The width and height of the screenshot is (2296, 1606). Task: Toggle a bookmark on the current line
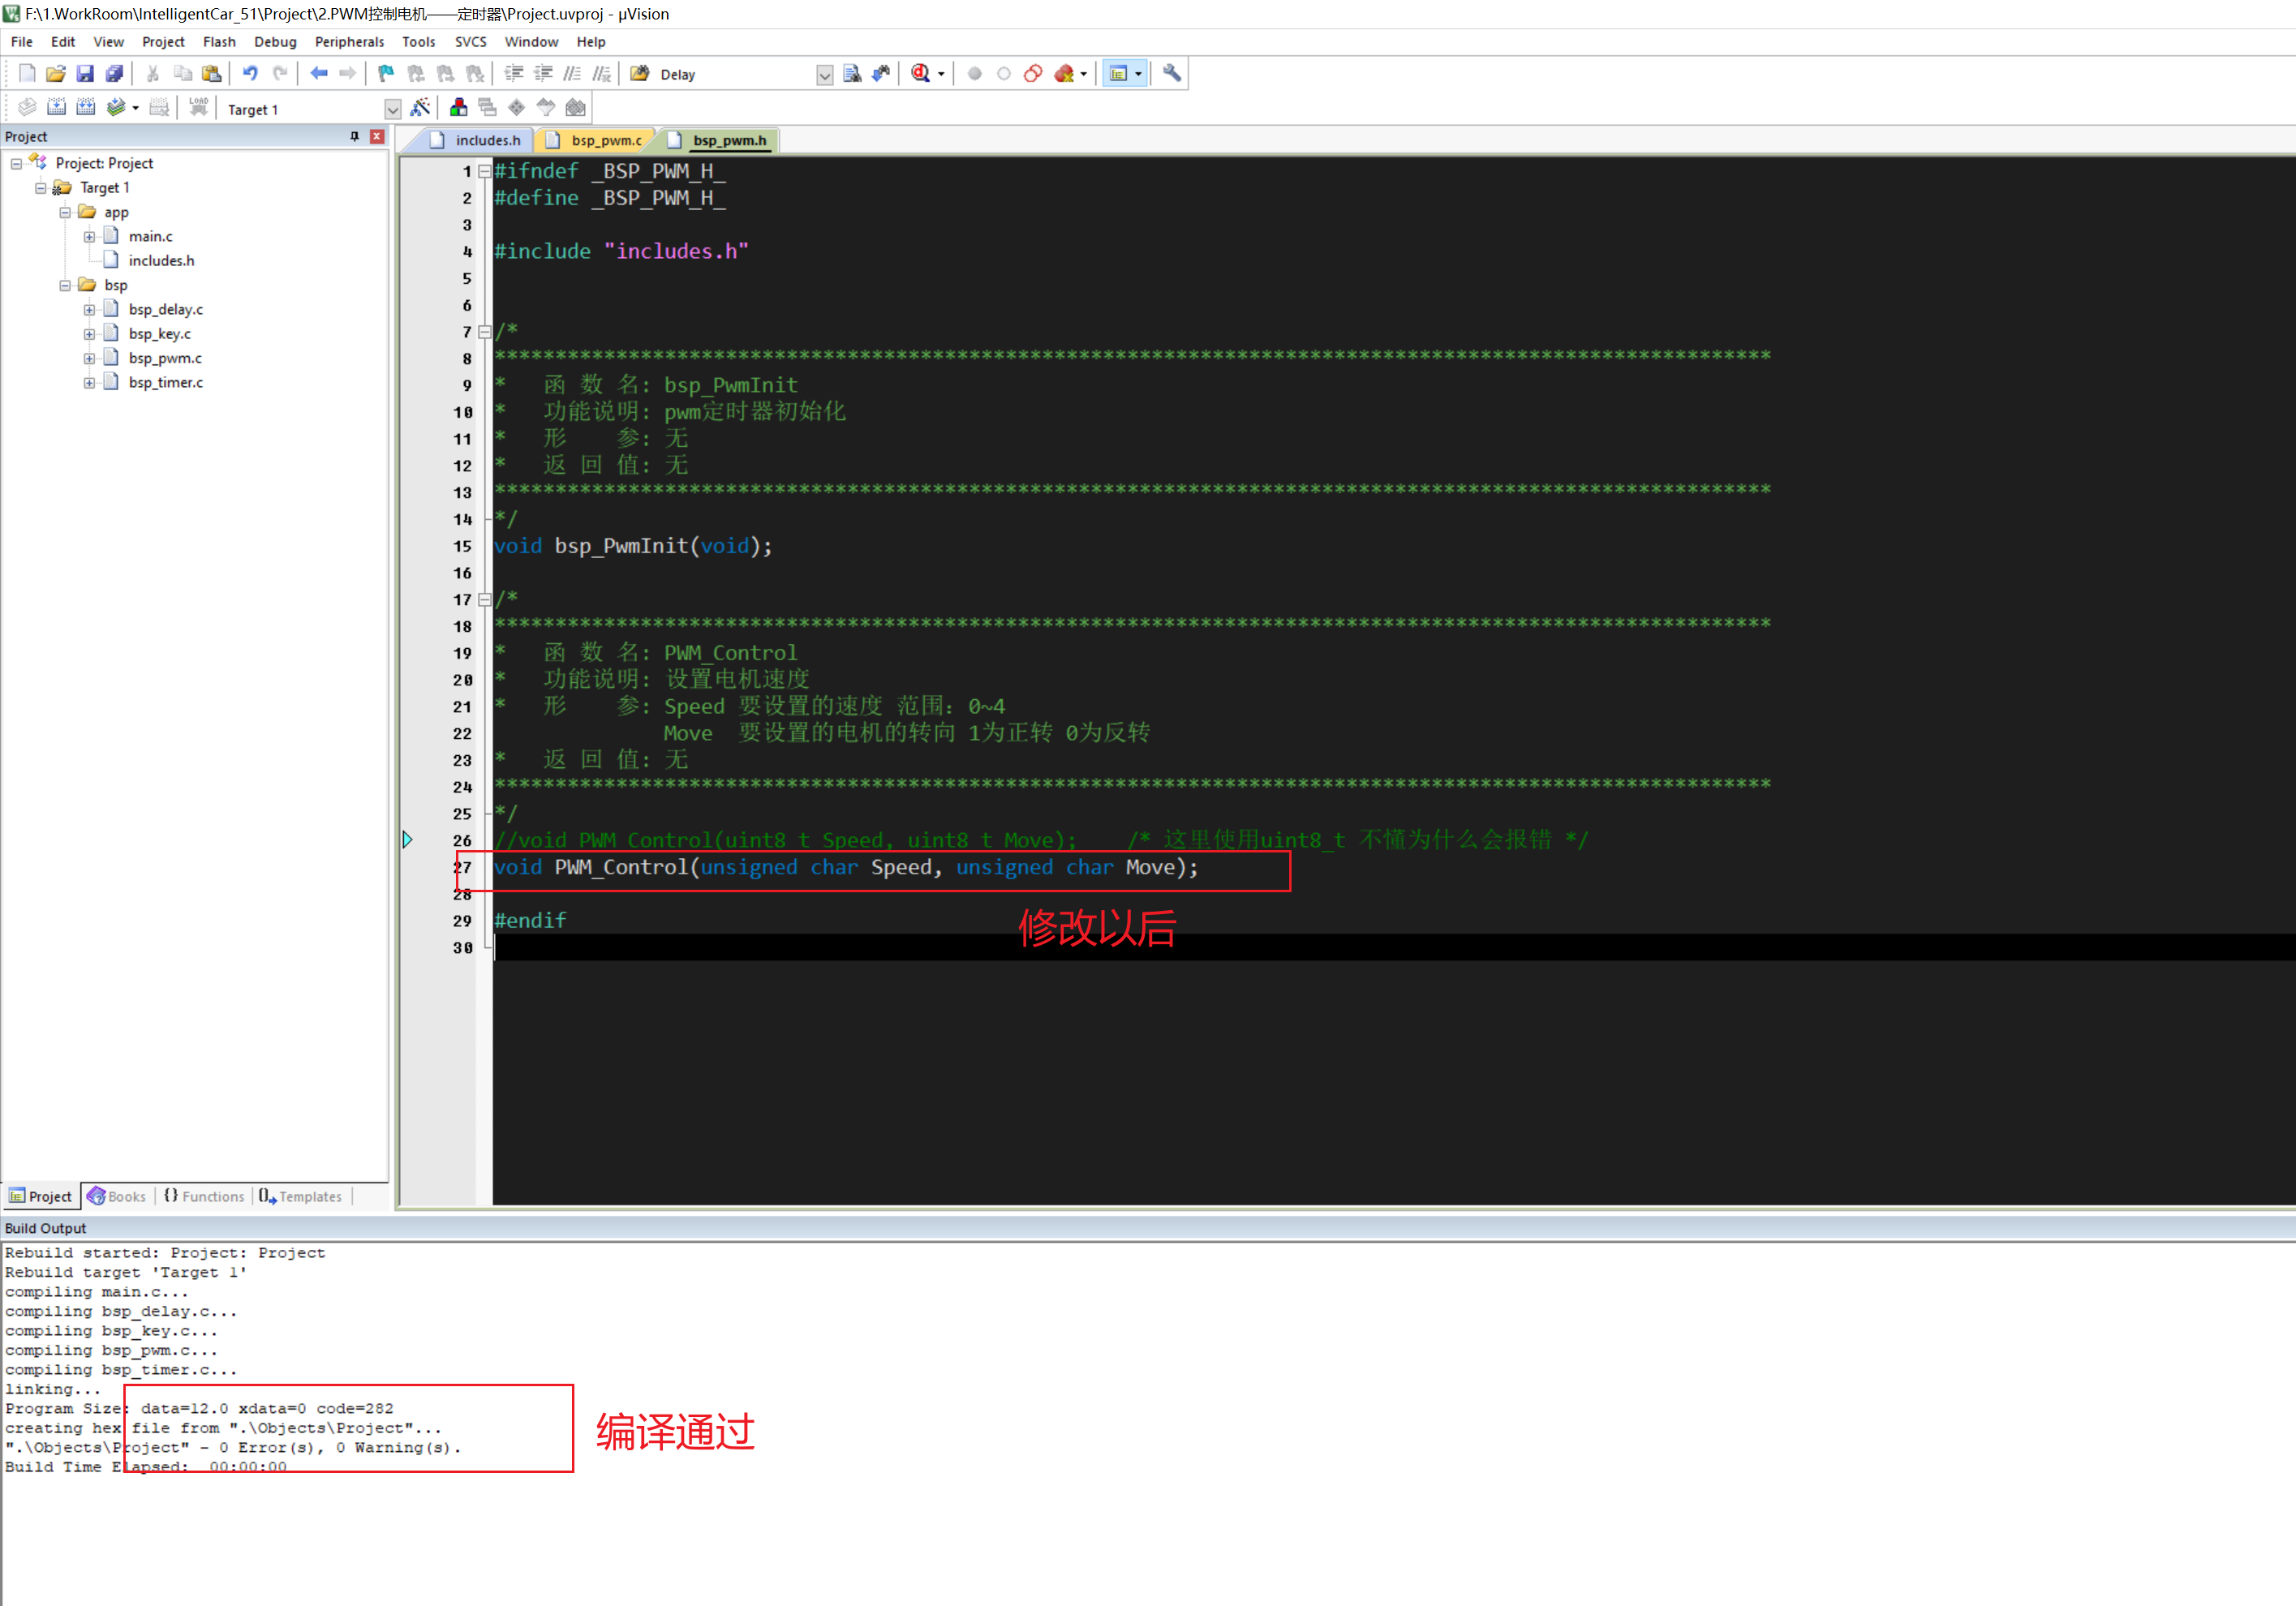pos(386,73)
